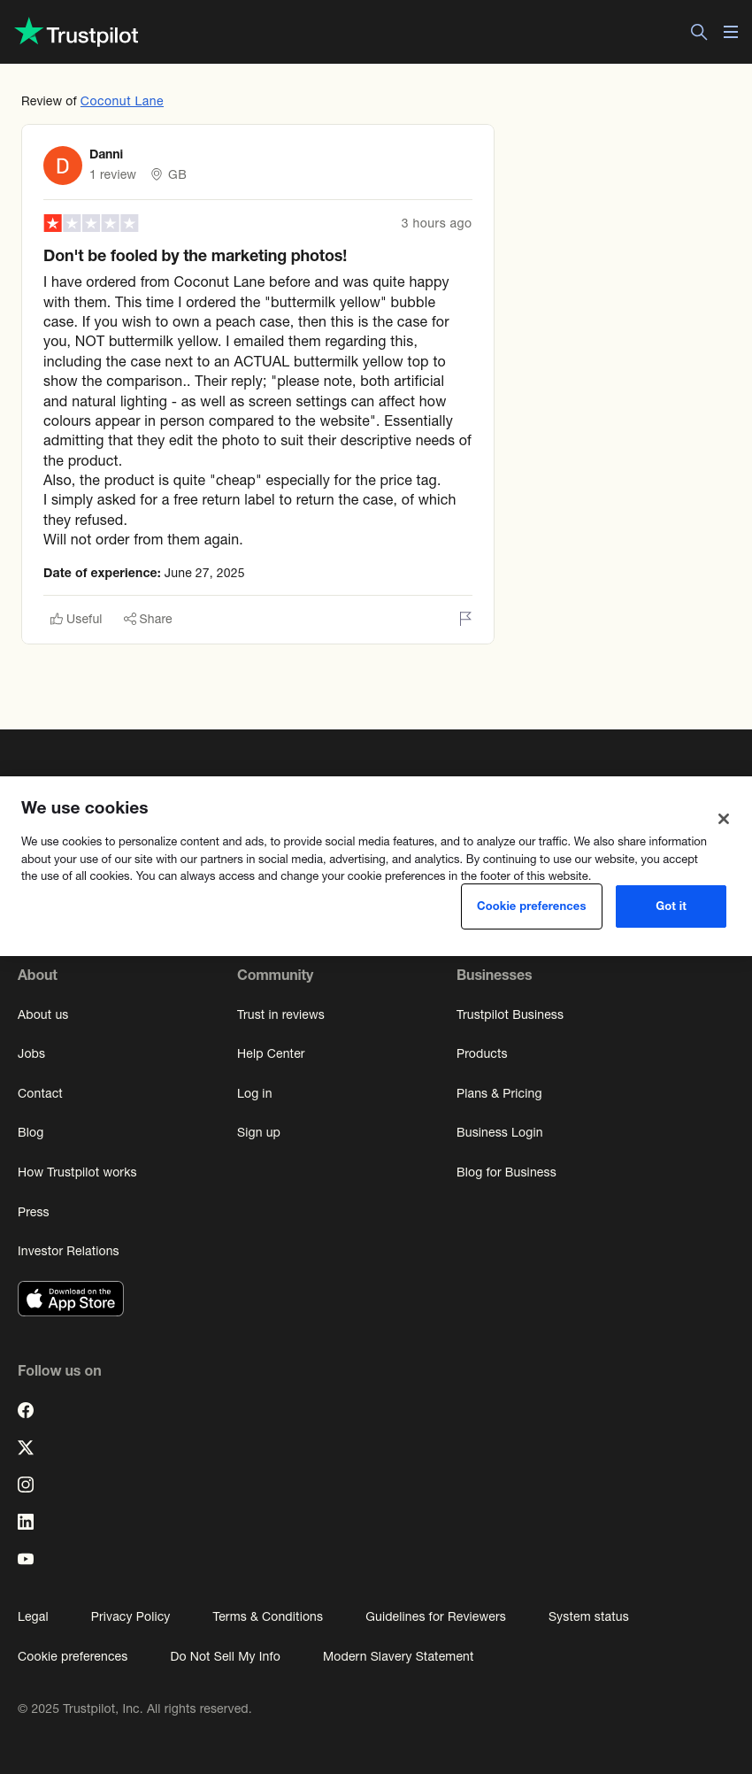Open Modern Slavery Statement
This screenshot has height=1774, width=752.
(x=398, y=1656)
